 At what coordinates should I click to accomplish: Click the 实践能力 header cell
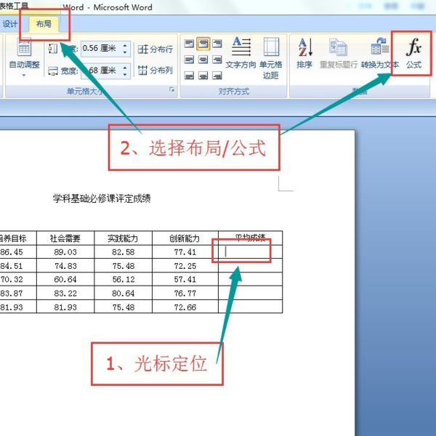[124, 238]
